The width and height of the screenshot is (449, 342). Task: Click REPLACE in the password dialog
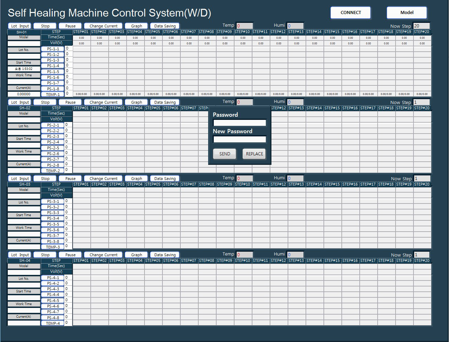(x=254, y=154)
